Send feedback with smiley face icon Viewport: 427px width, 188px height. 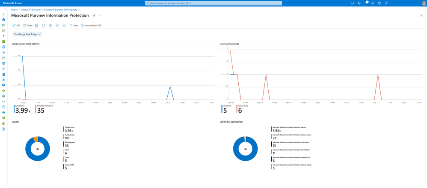64,25
